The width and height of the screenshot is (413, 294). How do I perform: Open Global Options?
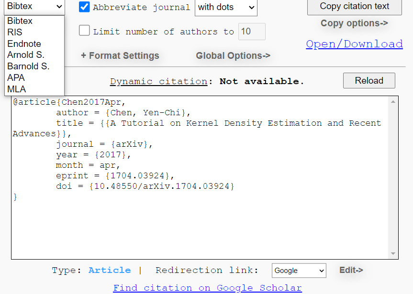(x=233, y=56)
